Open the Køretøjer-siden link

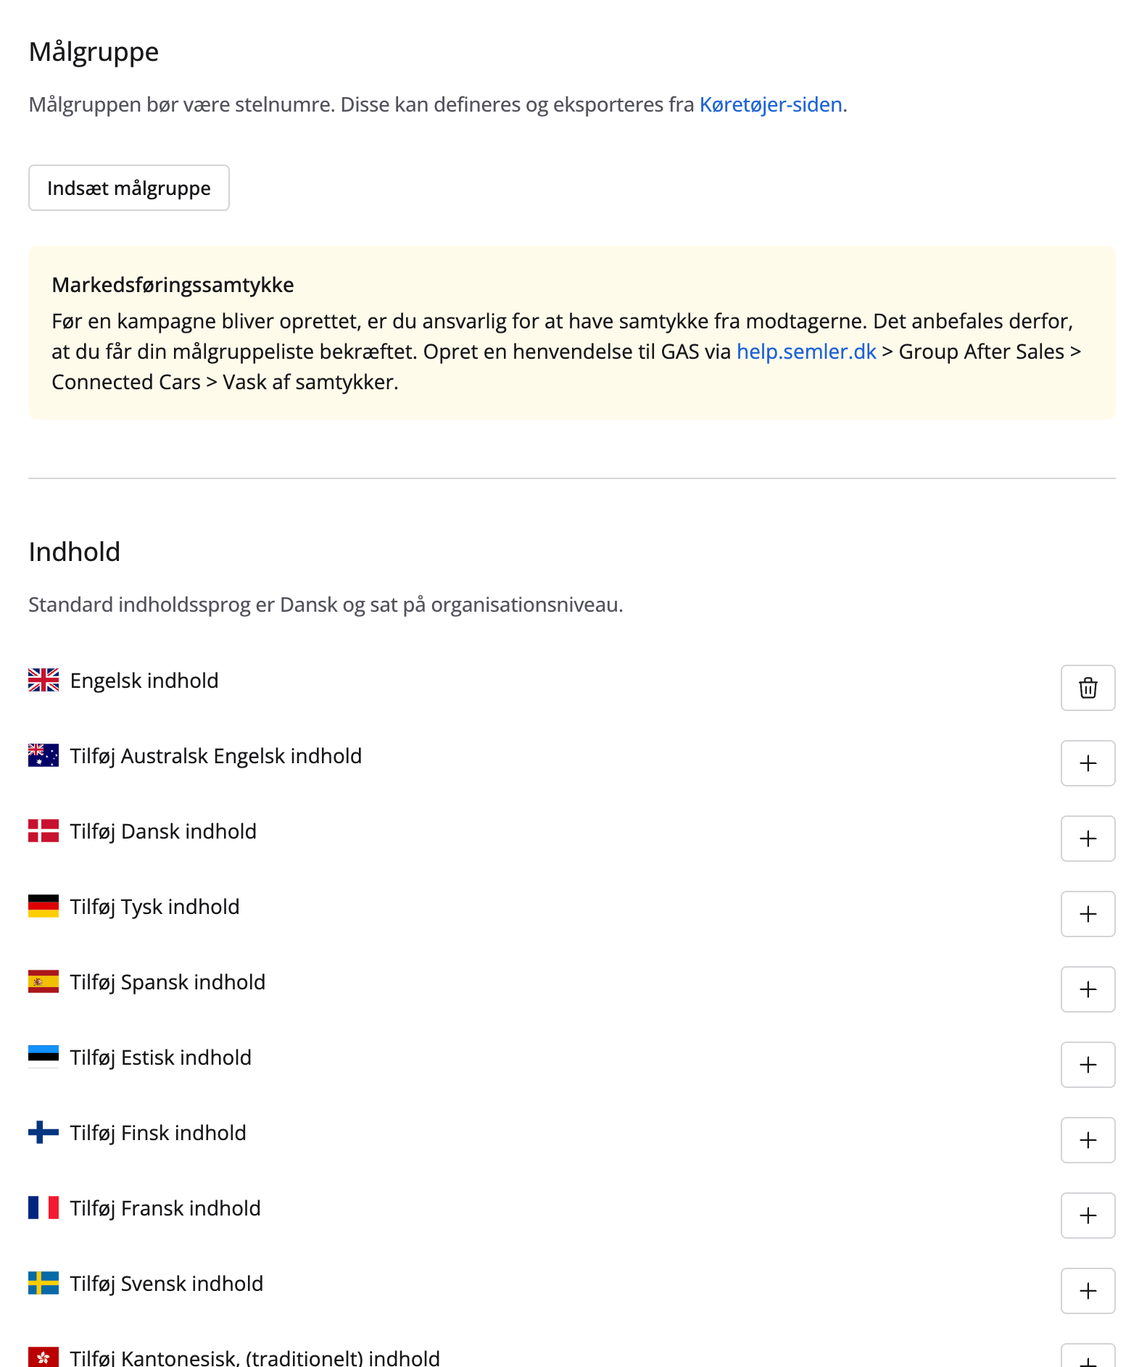click(770, 104)
